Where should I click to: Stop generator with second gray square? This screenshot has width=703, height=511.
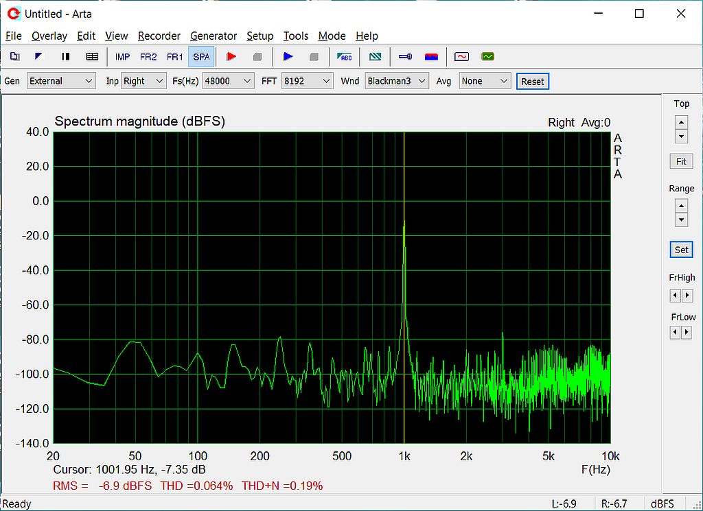314,57
